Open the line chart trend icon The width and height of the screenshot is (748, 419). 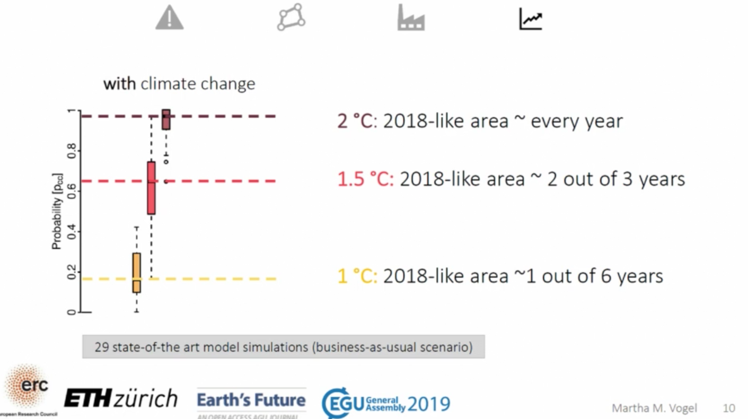531,19
